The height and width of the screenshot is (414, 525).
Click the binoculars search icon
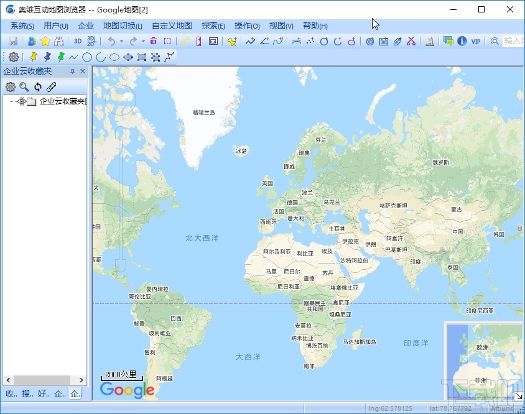click(x=59, y=41)
